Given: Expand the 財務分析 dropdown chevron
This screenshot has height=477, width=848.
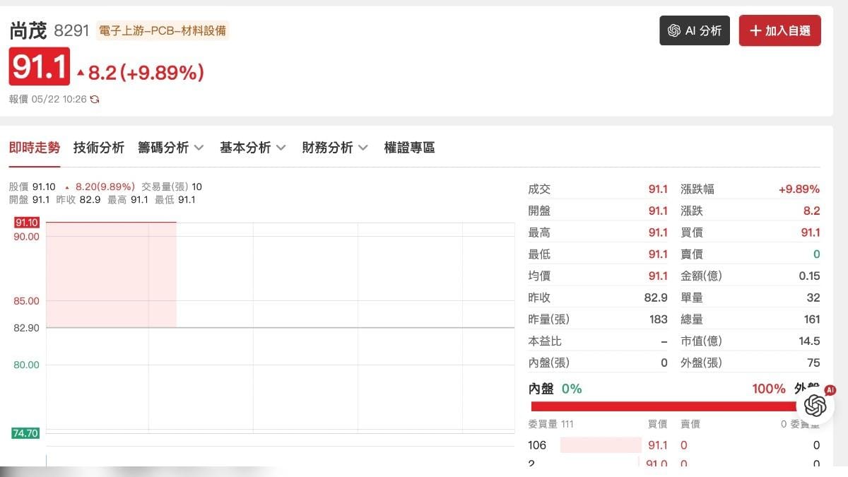Looking at the screenshot, I should click(363, 148).
